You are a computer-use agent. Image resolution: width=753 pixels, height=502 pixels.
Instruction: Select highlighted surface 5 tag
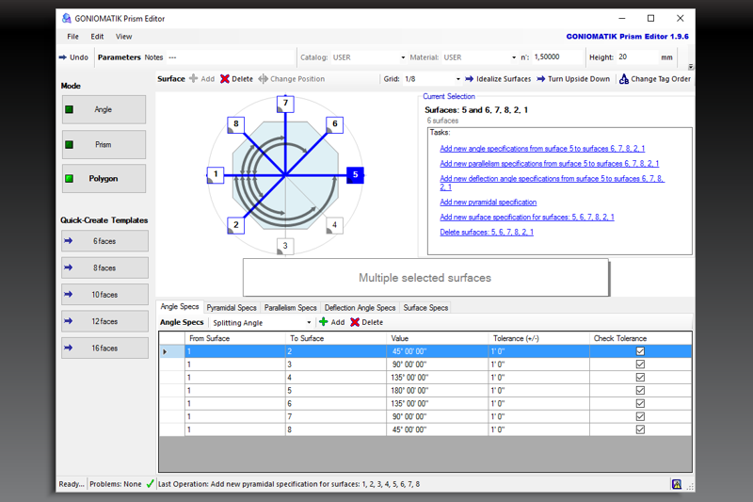(356, 175)
